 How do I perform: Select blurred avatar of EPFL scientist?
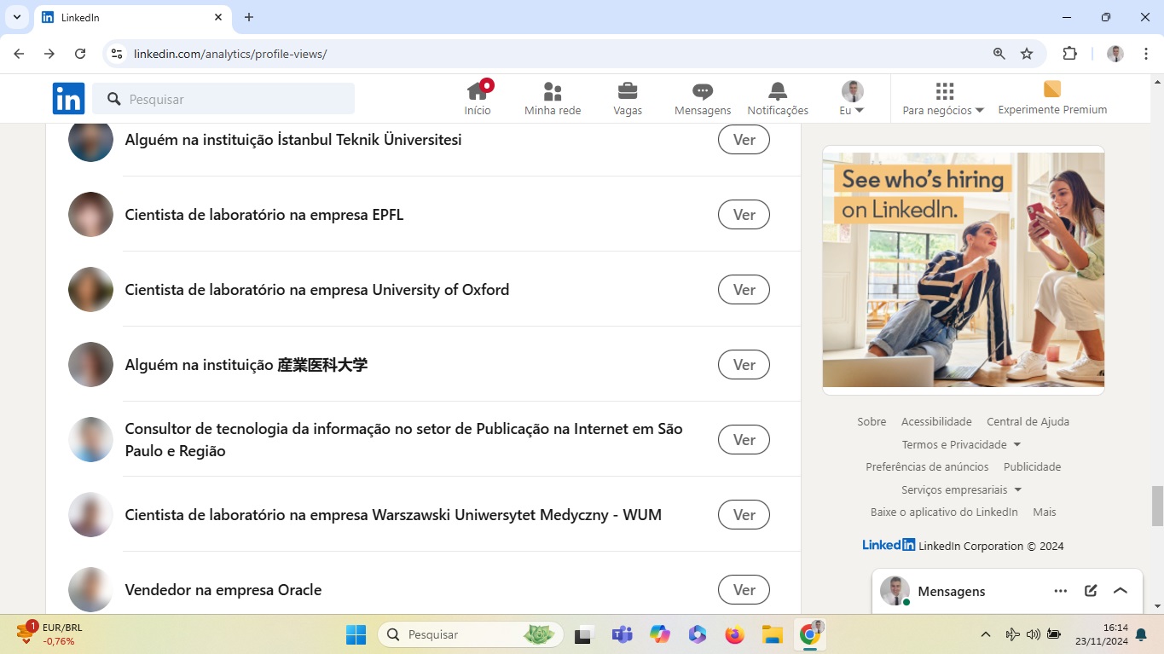pos(90,215)
